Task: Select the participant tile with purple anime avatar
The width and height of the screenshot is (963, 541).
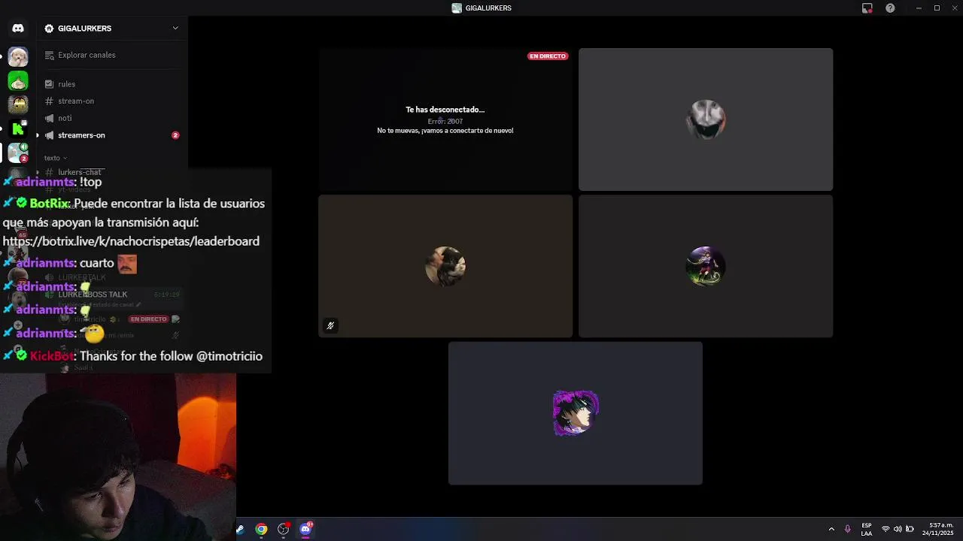Action: 576,413
